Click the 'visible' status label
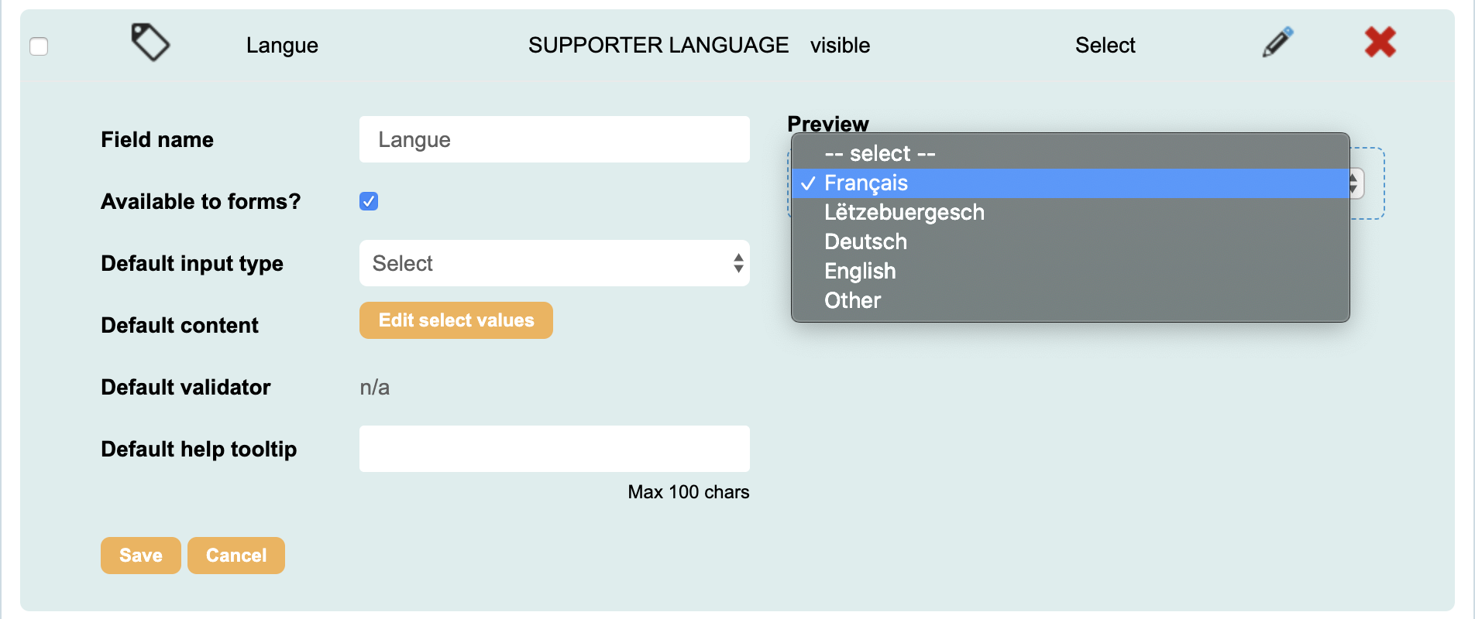The height and width of the screenshot is (619, 1475). point(841,45)
